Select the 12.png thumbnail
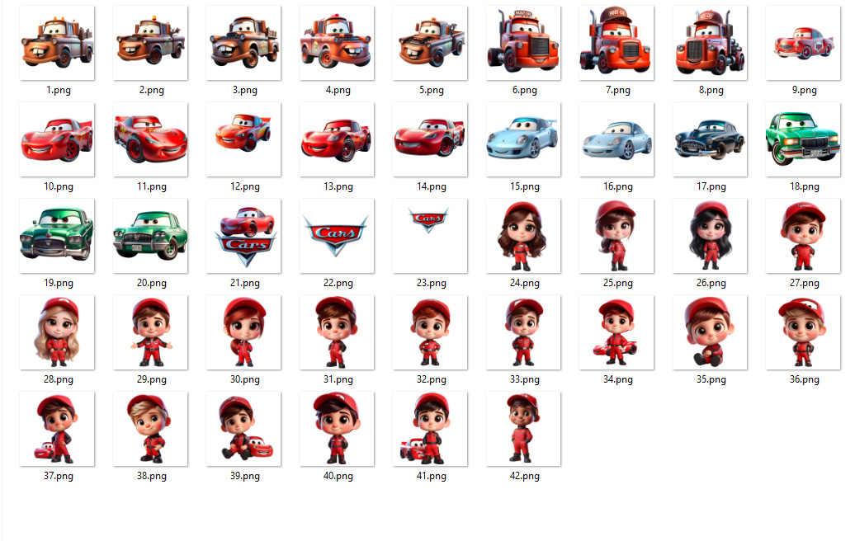Viewport: 855px width, 541px height. pyautogui.click(x=243, y=139)
